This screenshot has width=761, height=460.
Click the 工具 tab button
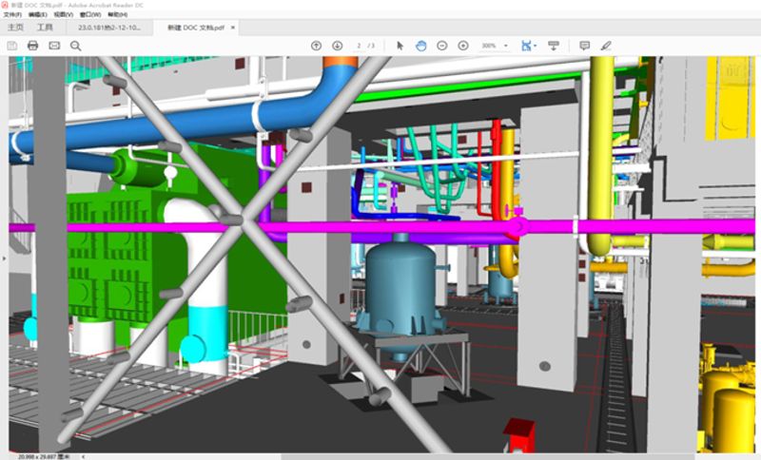(45, 29)
